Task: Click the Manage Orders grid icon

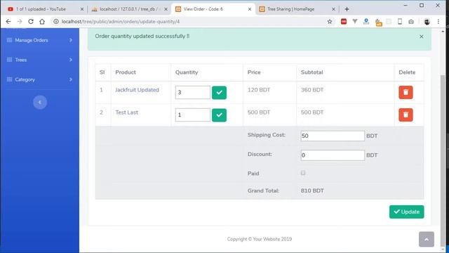Action: 9,40
